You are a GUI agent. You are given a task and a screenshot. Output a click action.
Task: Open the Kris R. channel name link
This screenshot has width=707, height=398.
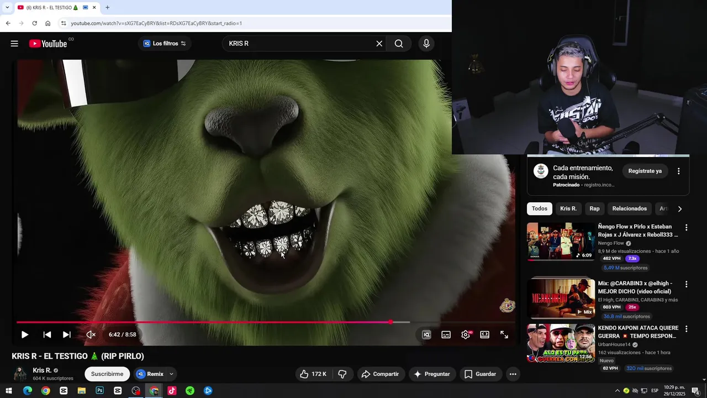coord(42,370)
